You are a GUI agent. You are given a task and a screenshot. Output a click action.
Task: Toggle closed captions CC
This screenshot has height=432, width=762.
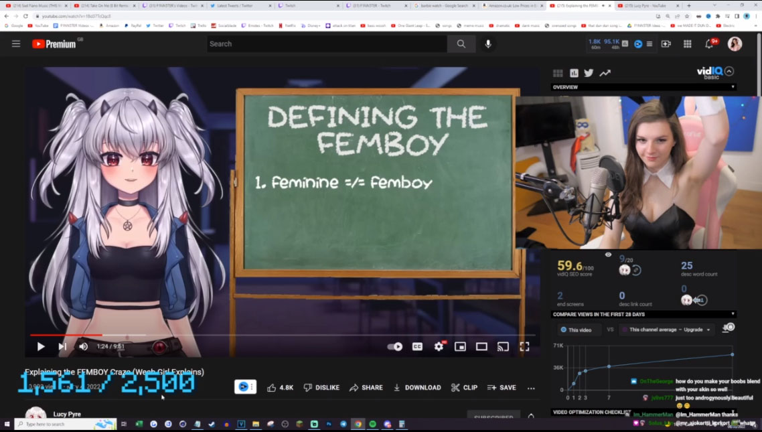(x=417, y=346)
